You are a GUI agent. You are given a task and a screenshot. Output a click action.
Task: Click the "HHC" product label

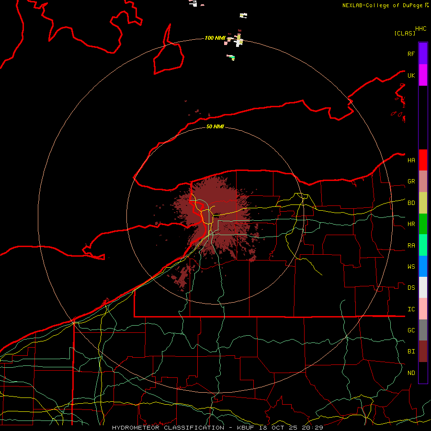[x=420, y=29]
